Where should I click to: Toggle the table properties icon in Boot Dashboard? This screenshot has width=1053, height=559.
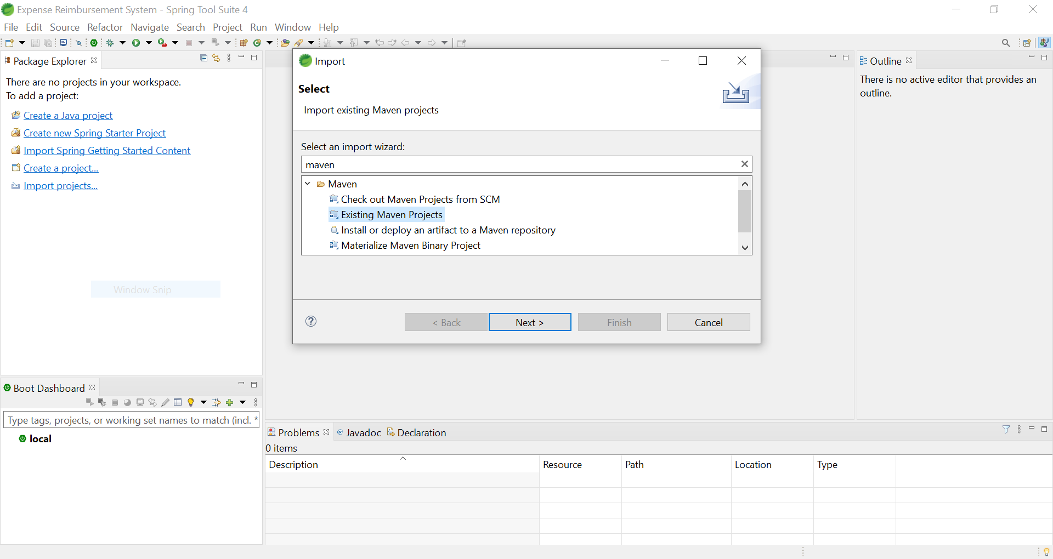(x=178, y=402)
